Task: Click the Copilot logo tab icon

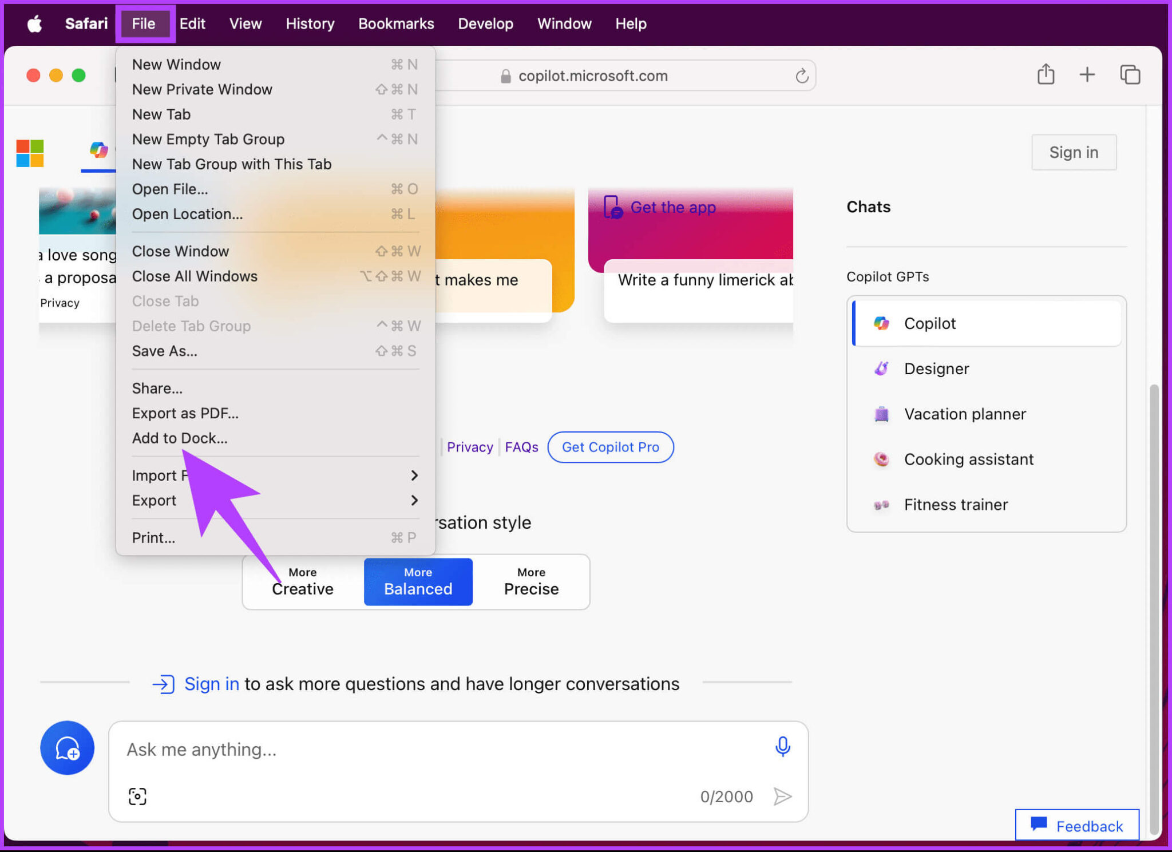Action: [98, 150]
